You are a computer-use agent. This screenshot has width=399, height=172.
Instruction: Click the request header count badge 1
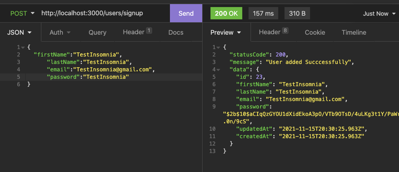pyautogui.click(x=149, y=31)
